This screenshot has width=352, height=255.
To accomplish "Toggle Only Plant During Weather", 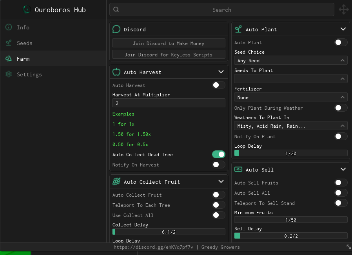I will (x=341, y=108).
